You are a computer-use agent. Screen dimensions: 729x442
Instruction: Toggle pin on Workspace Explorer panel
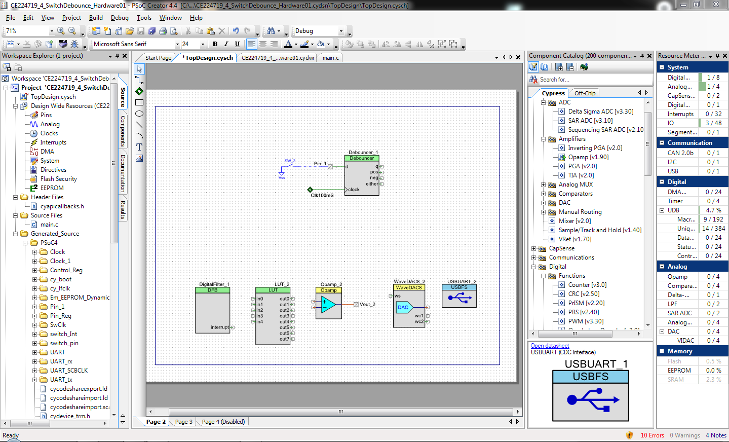(117, 56)
